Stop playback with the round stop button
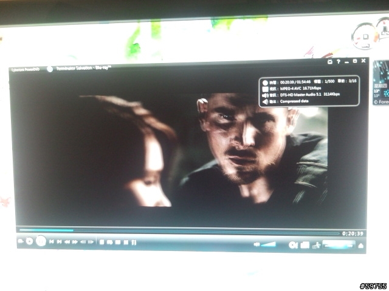 click(x=29, y=241)
